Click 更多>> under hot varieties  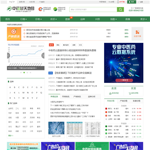tap(11, 135)
